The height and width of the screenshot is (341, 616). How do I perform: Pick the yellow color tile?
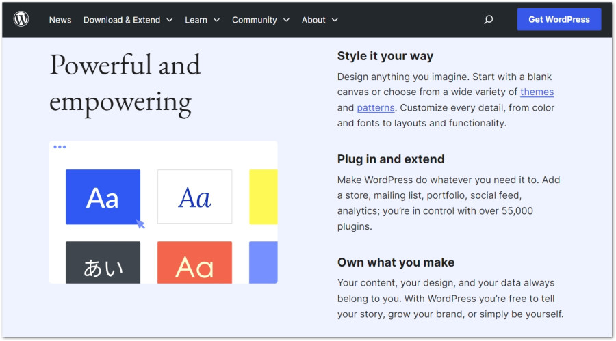click(264, 197)
